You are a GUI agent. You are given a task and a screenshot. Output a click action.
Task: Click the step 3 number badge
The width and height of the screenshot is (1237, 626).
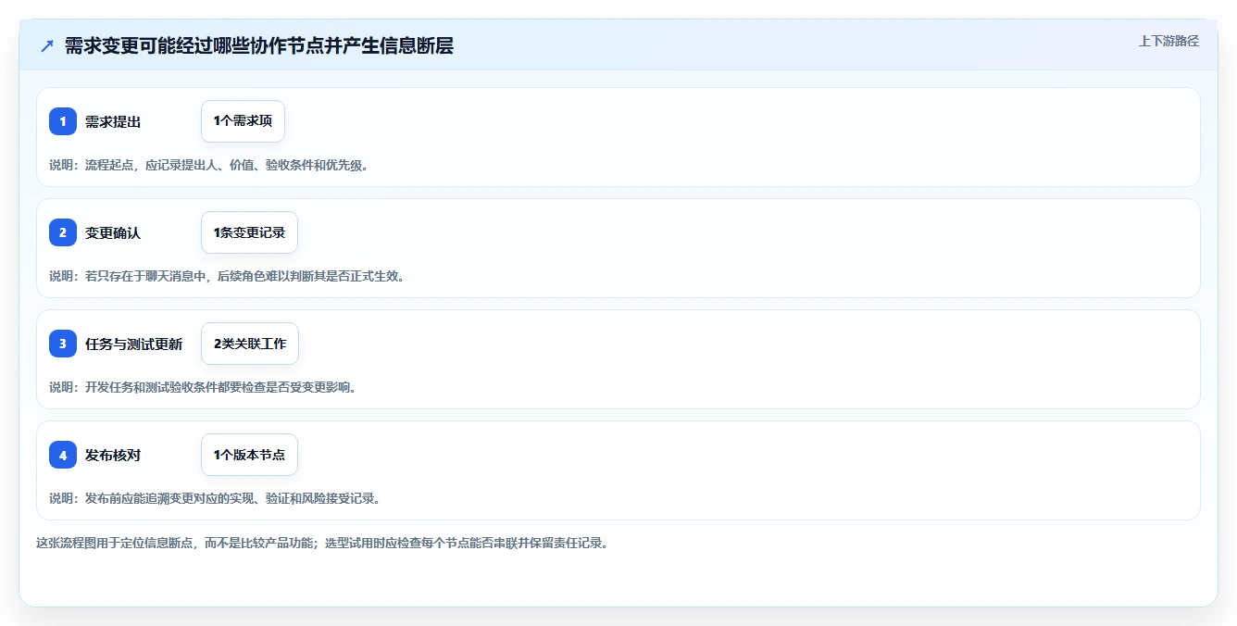(63, 344)
